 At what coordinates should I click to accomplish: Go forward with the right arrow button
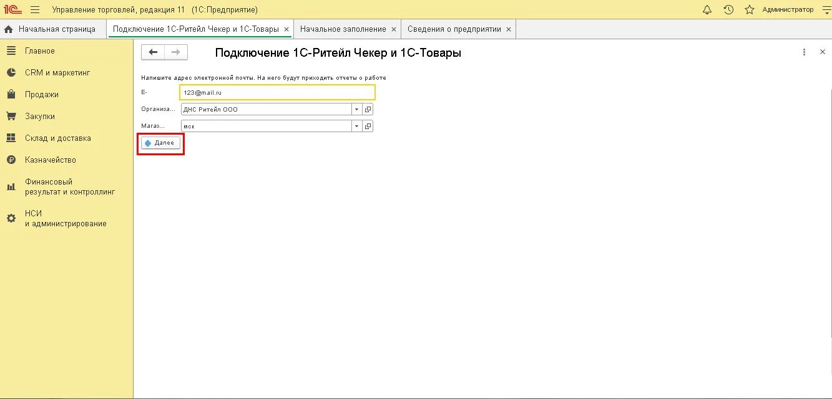point(176,52)
